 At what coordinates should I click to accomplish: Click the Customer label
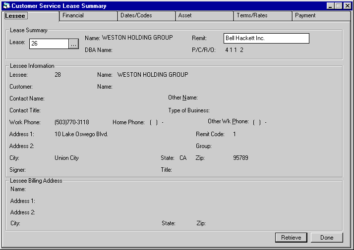click(x=21, y=87)
